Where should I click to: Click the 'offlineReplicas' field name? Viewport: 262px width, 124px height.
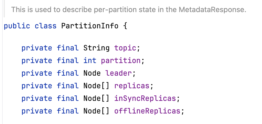(x=147, y=111)
